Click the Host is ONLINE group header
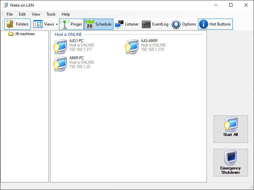This screenshot has height=190, width=254. (x=68, y=34)
